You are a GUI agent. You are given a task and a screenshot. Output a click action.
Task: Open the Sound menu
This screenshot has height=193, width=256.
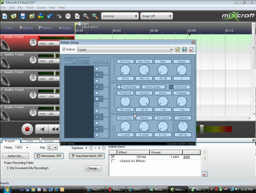coord(41,8)
